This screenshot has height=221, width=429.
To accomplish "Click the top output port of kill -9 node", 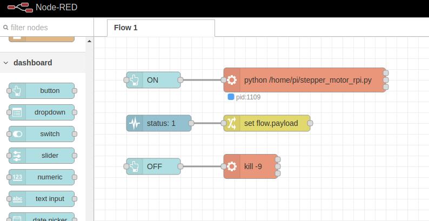I will pyautogui.click(x=278, y=159).
